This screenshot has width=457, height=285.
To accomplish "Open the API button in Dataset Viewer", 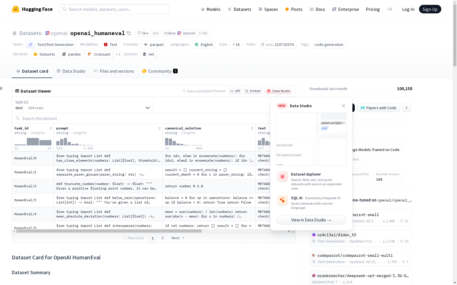I will pos(235,91).
